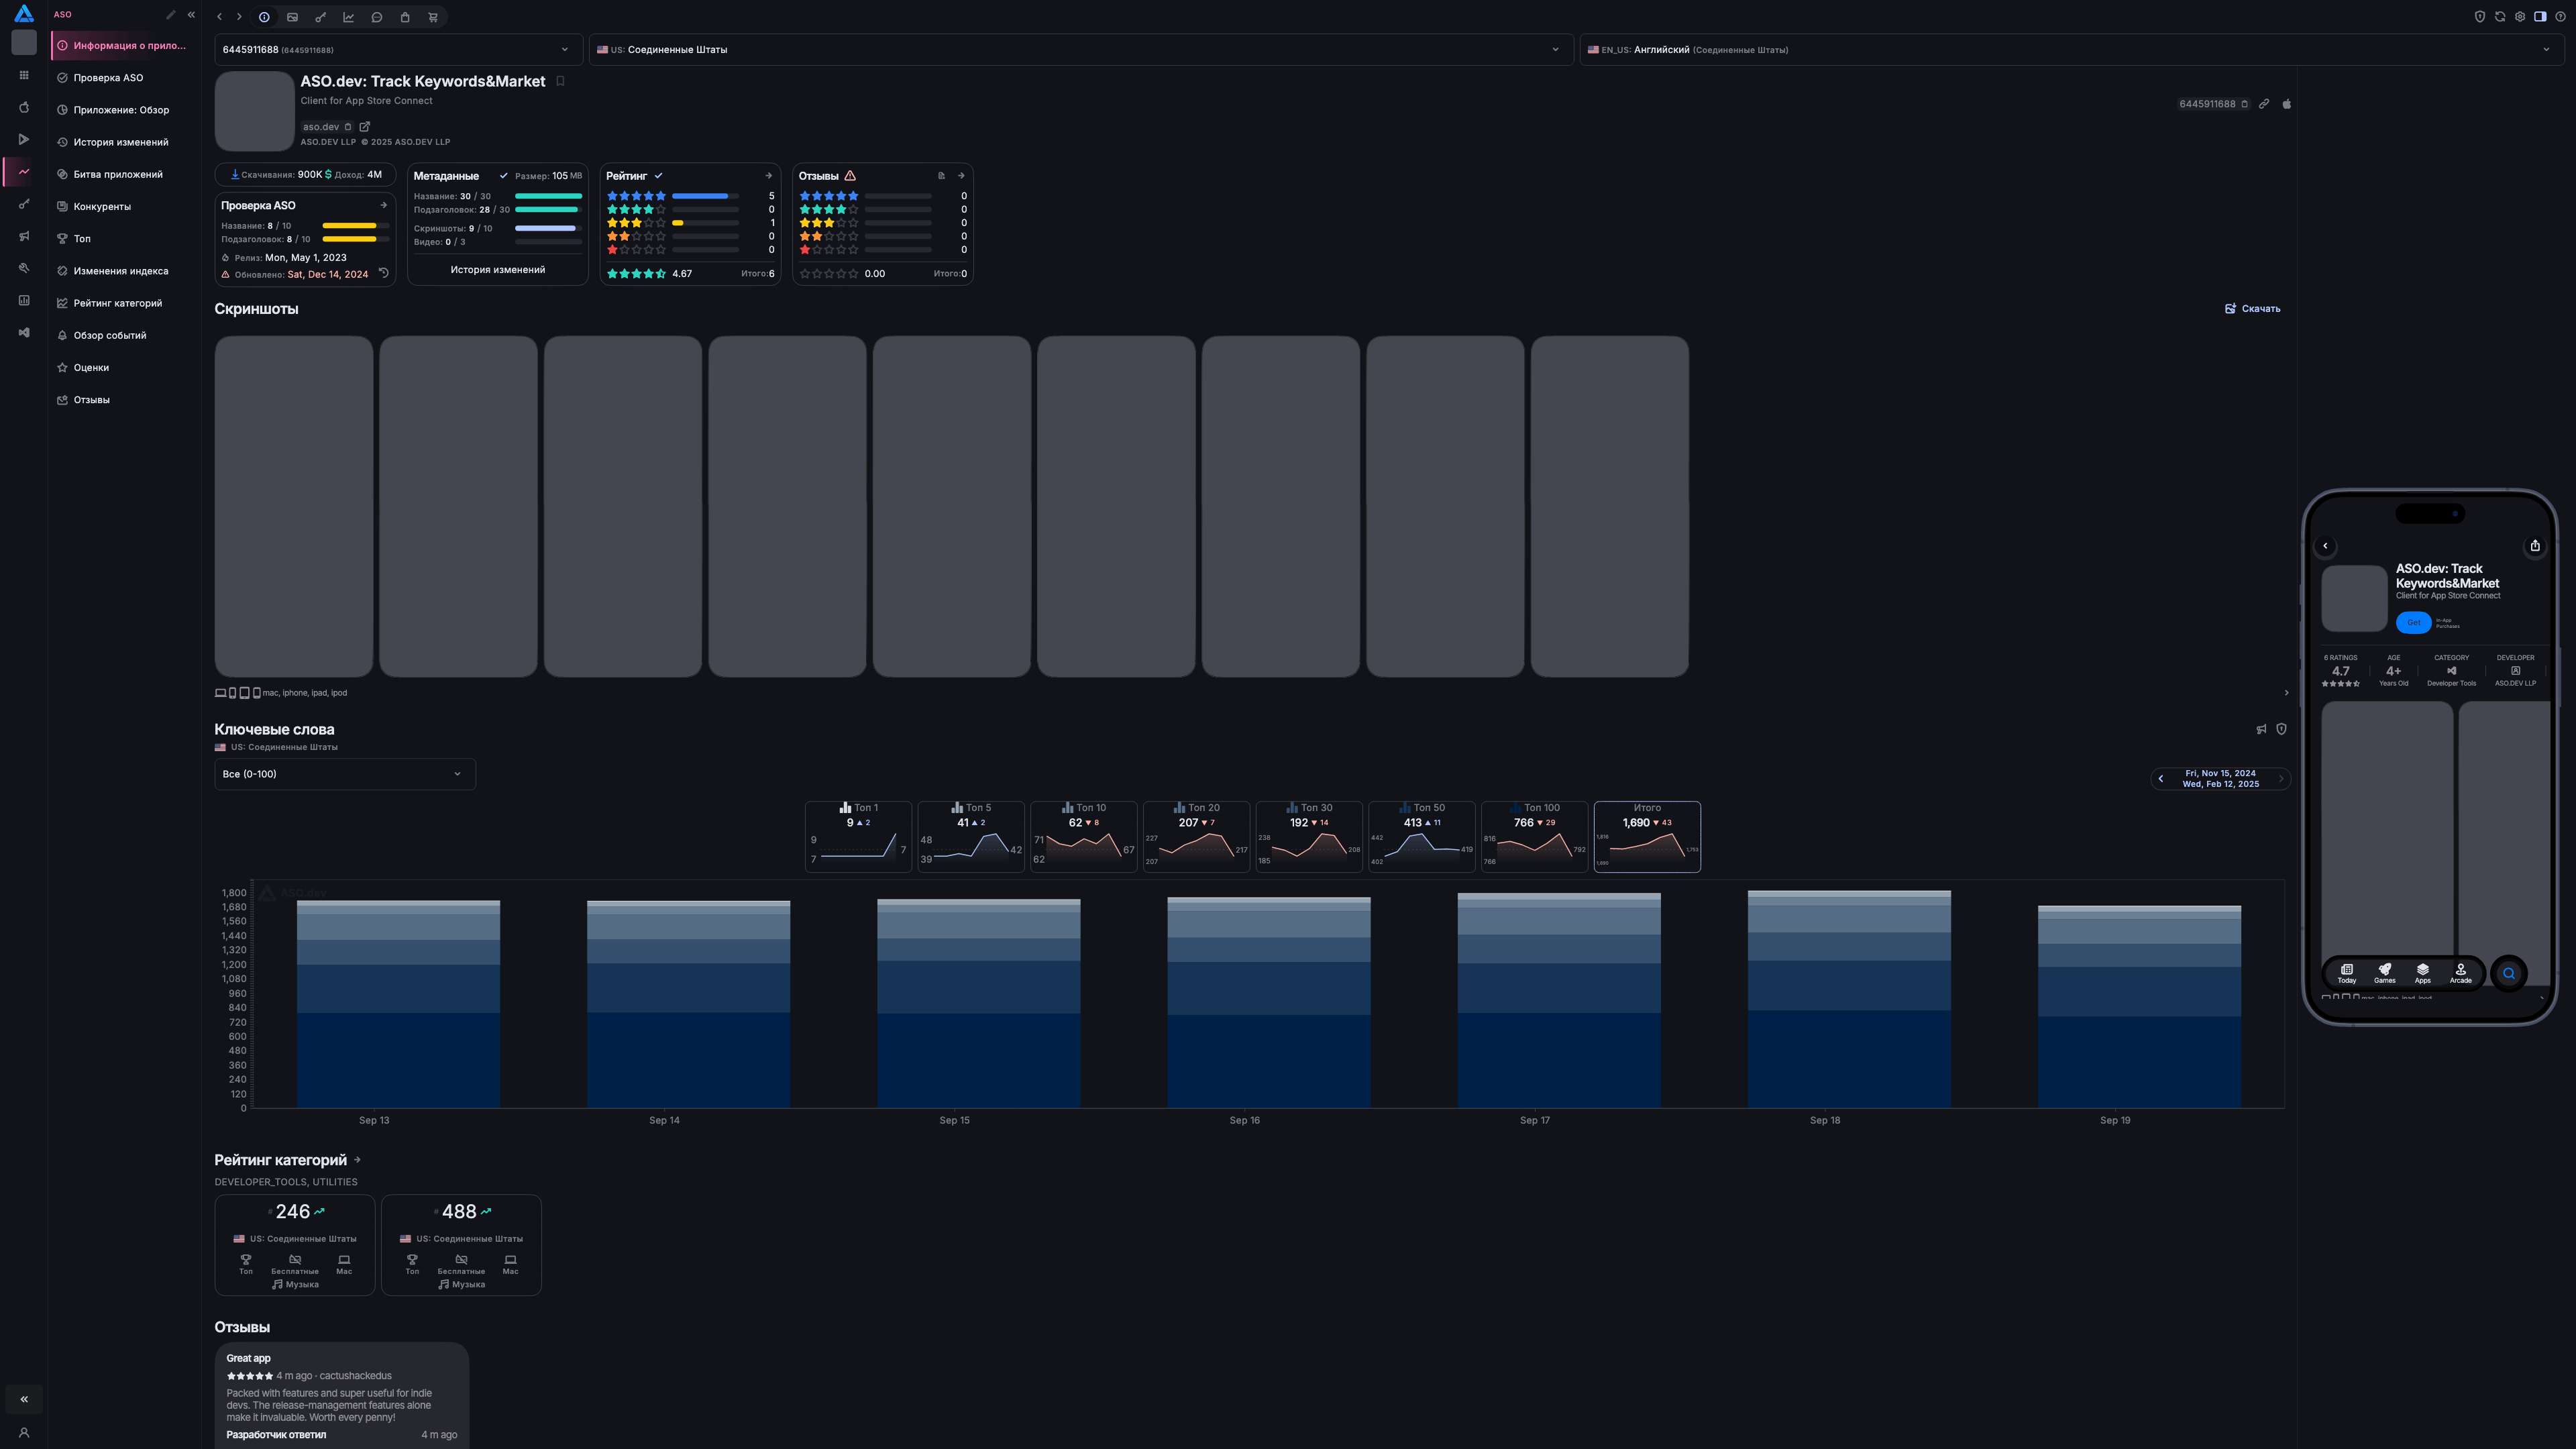Open the toolbar speech-bubble reviews icon
This screenshot has height=1449, width=2576.
click(x=377, y=17)
